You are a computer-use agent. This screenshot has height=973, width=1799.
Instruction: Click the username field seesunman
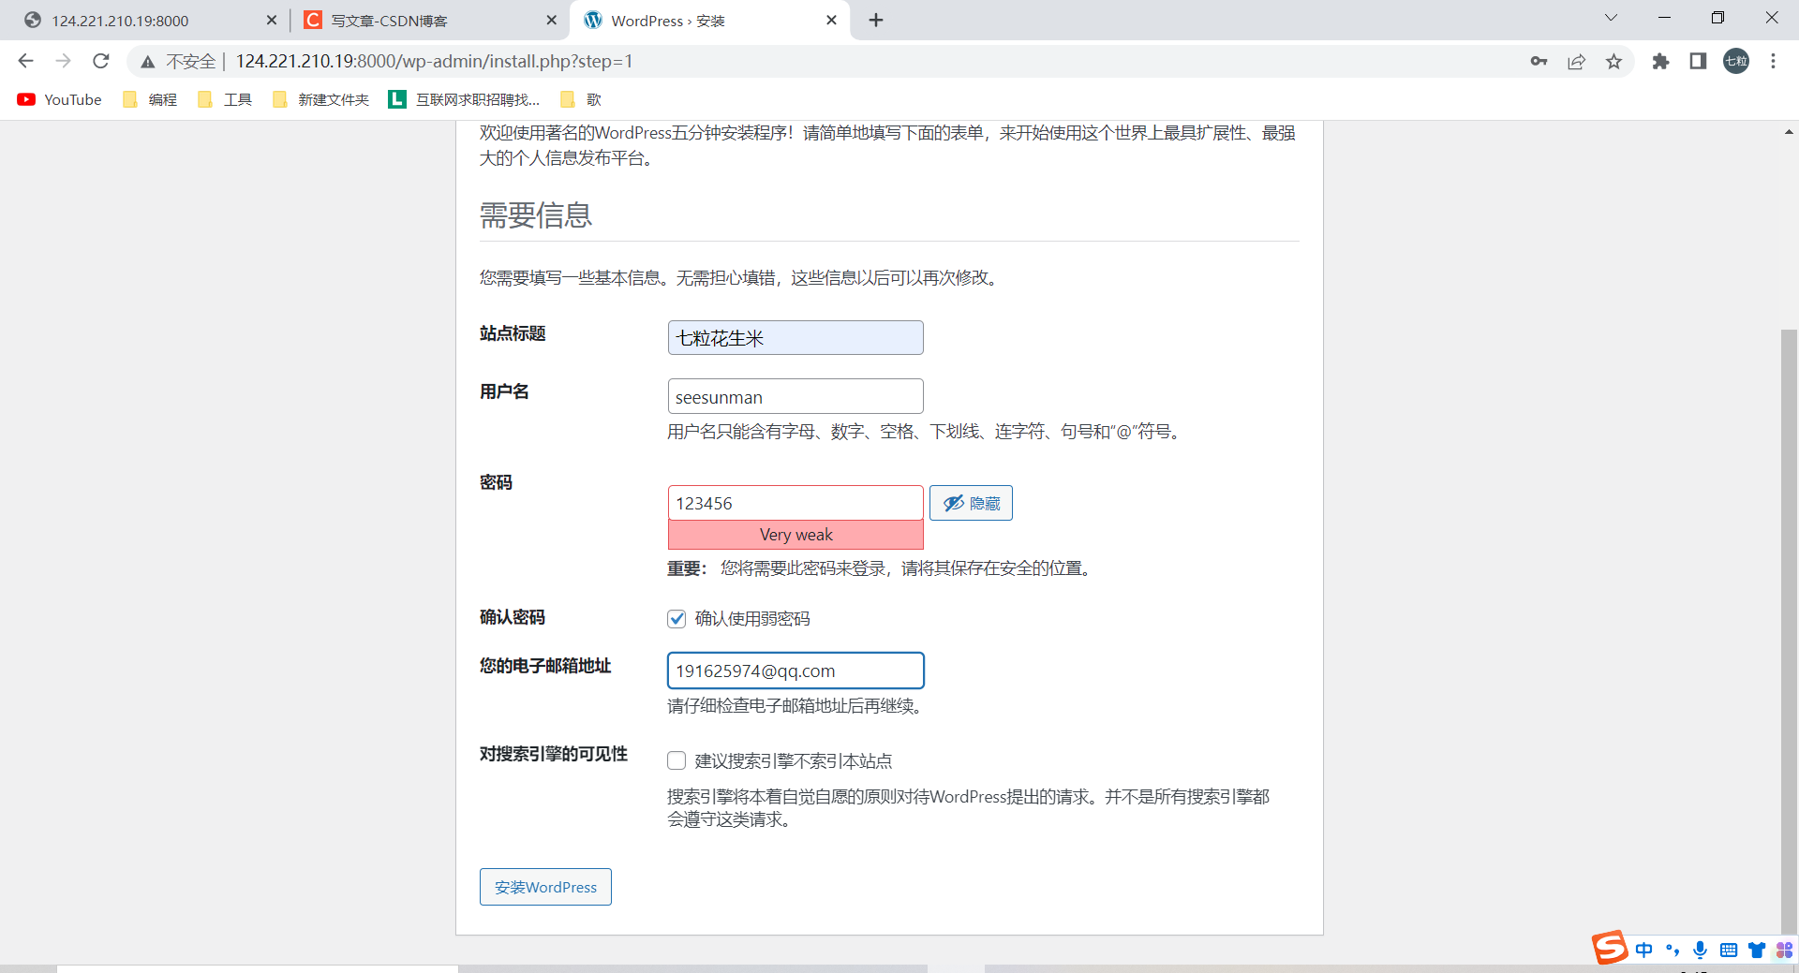pos(795,396)
